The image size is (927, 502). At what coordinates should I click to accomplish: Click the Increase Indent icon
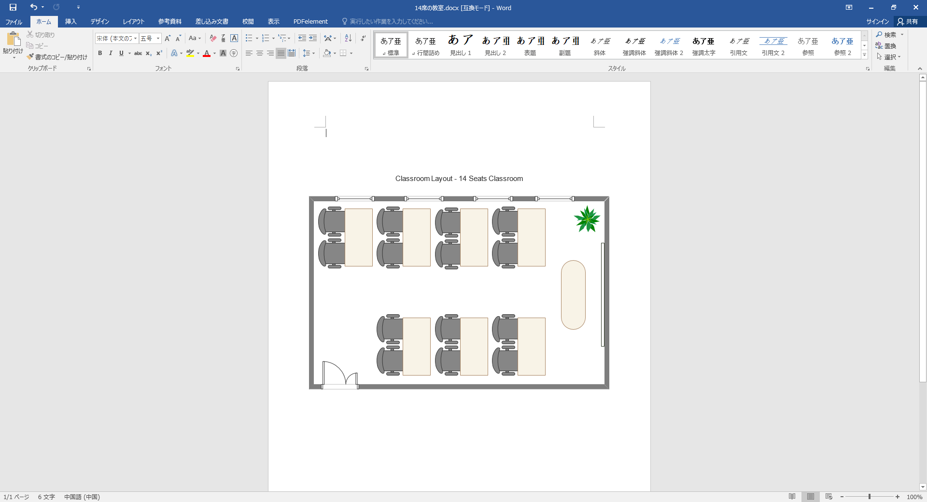[313, 38]
